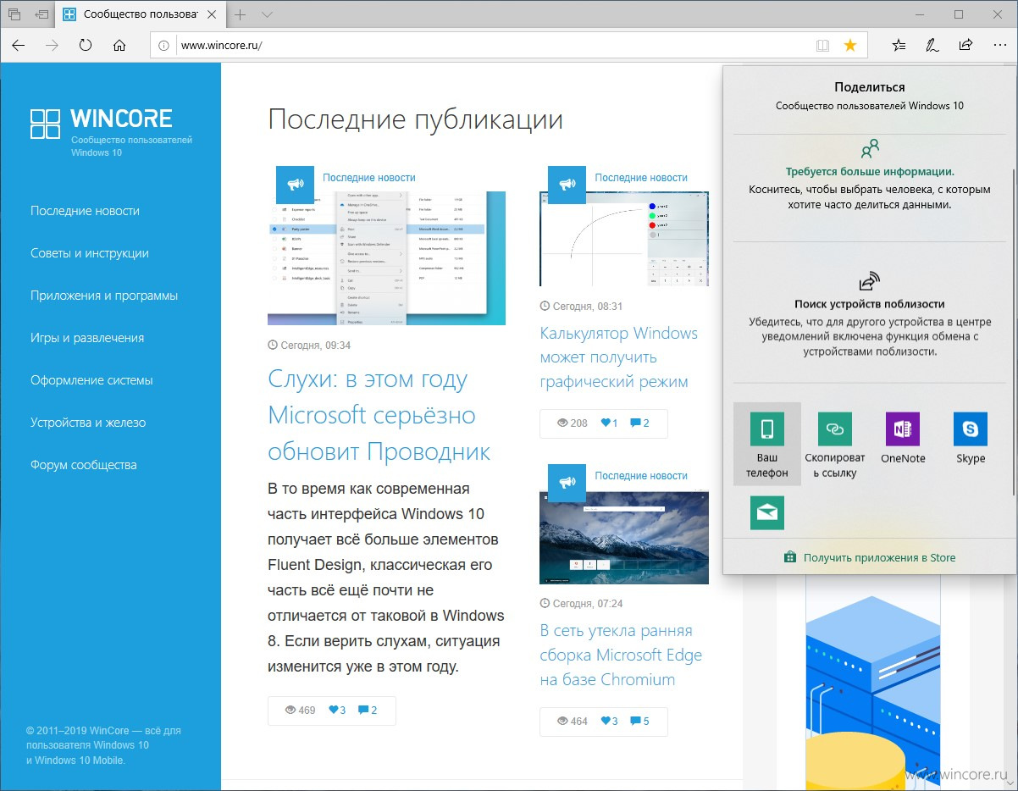Click the 469 views count
Image resolution: width=1018 pixels, height=791 pixels.
click(300, 710)
